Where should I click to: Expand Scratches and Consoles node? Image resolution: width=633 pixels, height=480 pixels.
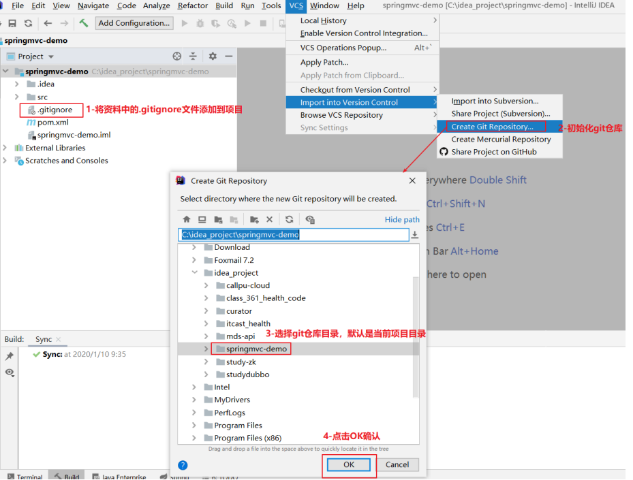pos(5,161)
